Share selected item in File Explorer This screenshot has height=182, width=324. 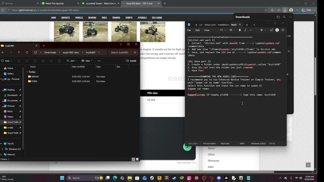point(51,61)
